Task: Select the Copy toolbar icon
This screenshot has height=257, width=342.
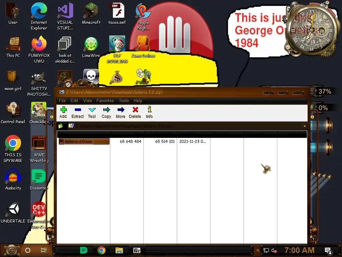Action: (107, 112)
